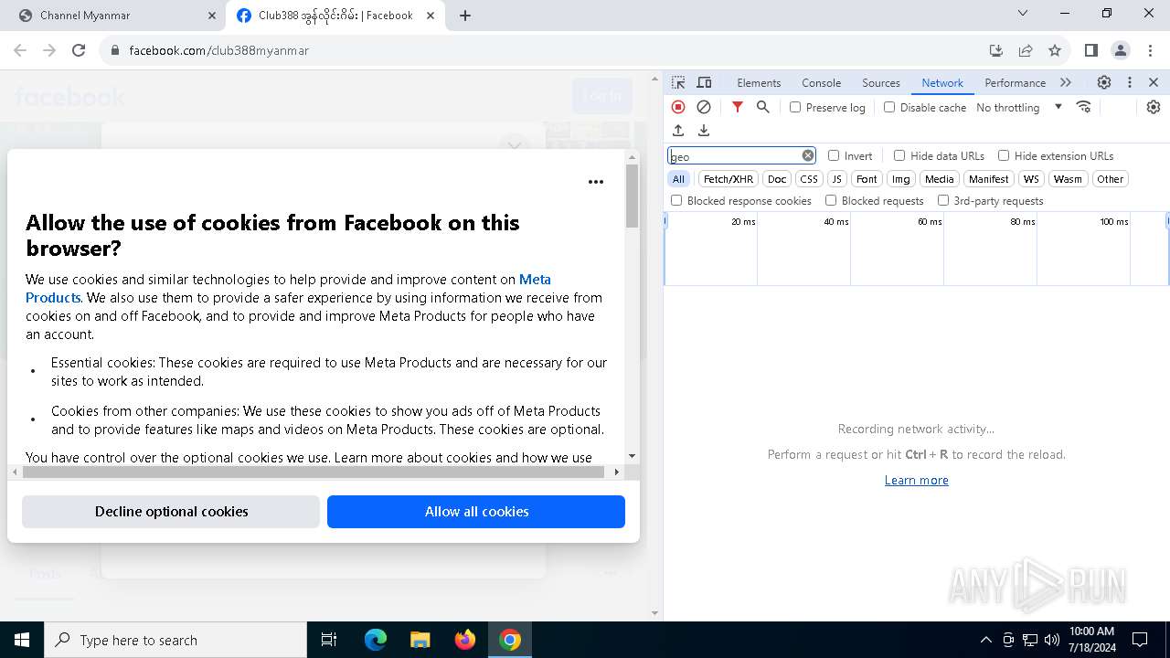Open Network panel settings gear
This screenshot has width=1170, height=658.
point(1154,107)
